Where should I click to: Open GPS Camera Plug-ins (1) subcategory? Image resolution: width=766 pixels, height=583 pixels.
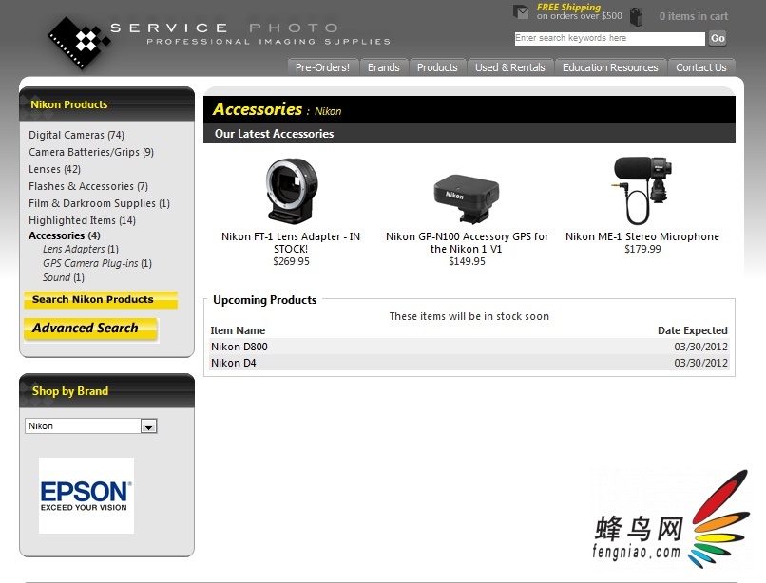click(97, 263)
